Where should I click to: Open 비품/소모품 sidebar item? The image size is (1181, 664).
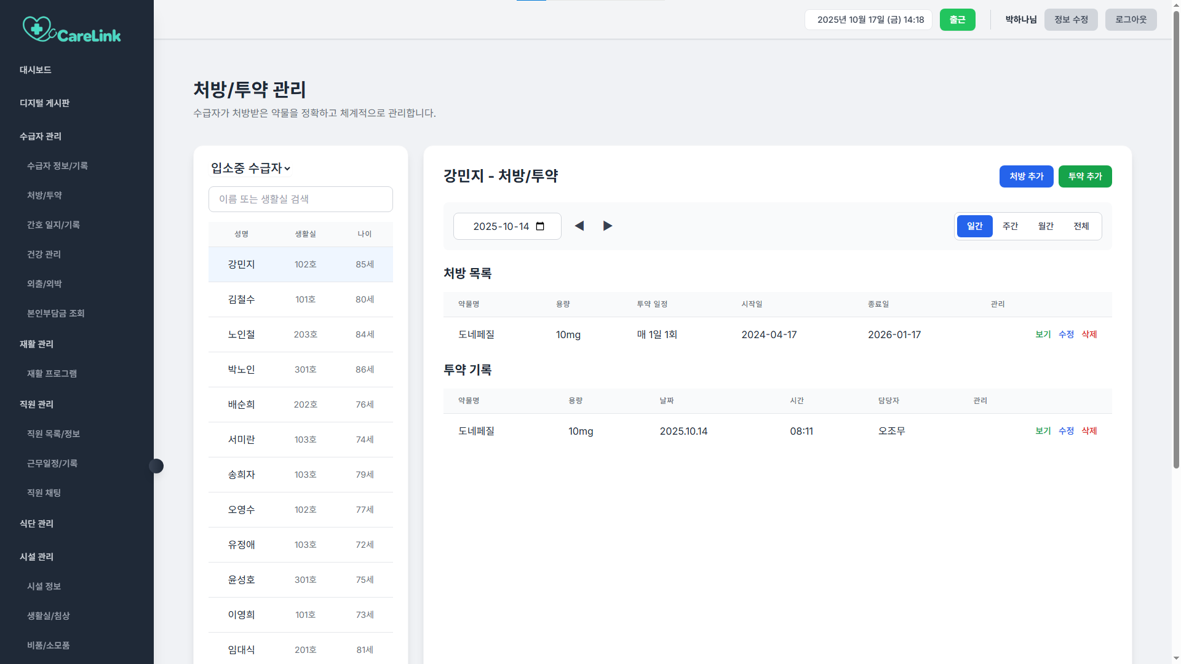49,646
